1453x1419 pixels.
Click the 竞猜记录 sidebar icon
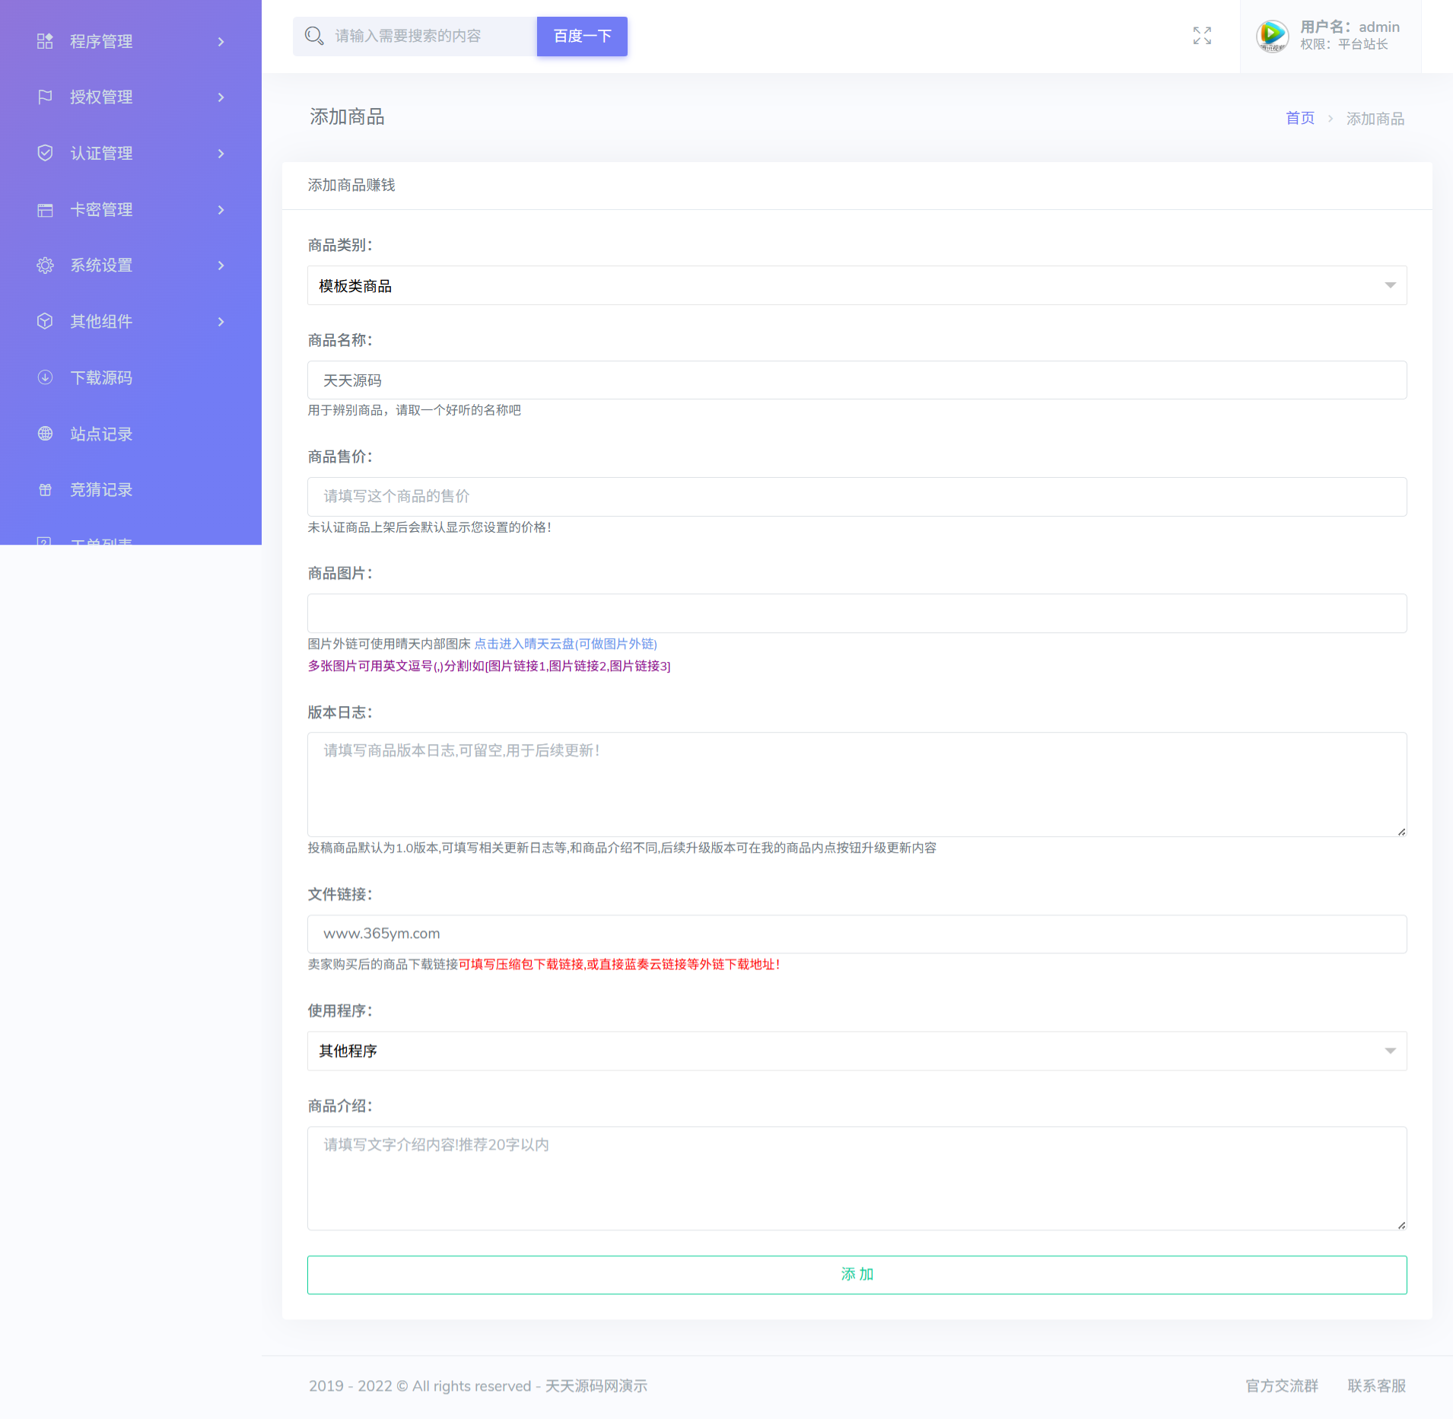point(45,489)
